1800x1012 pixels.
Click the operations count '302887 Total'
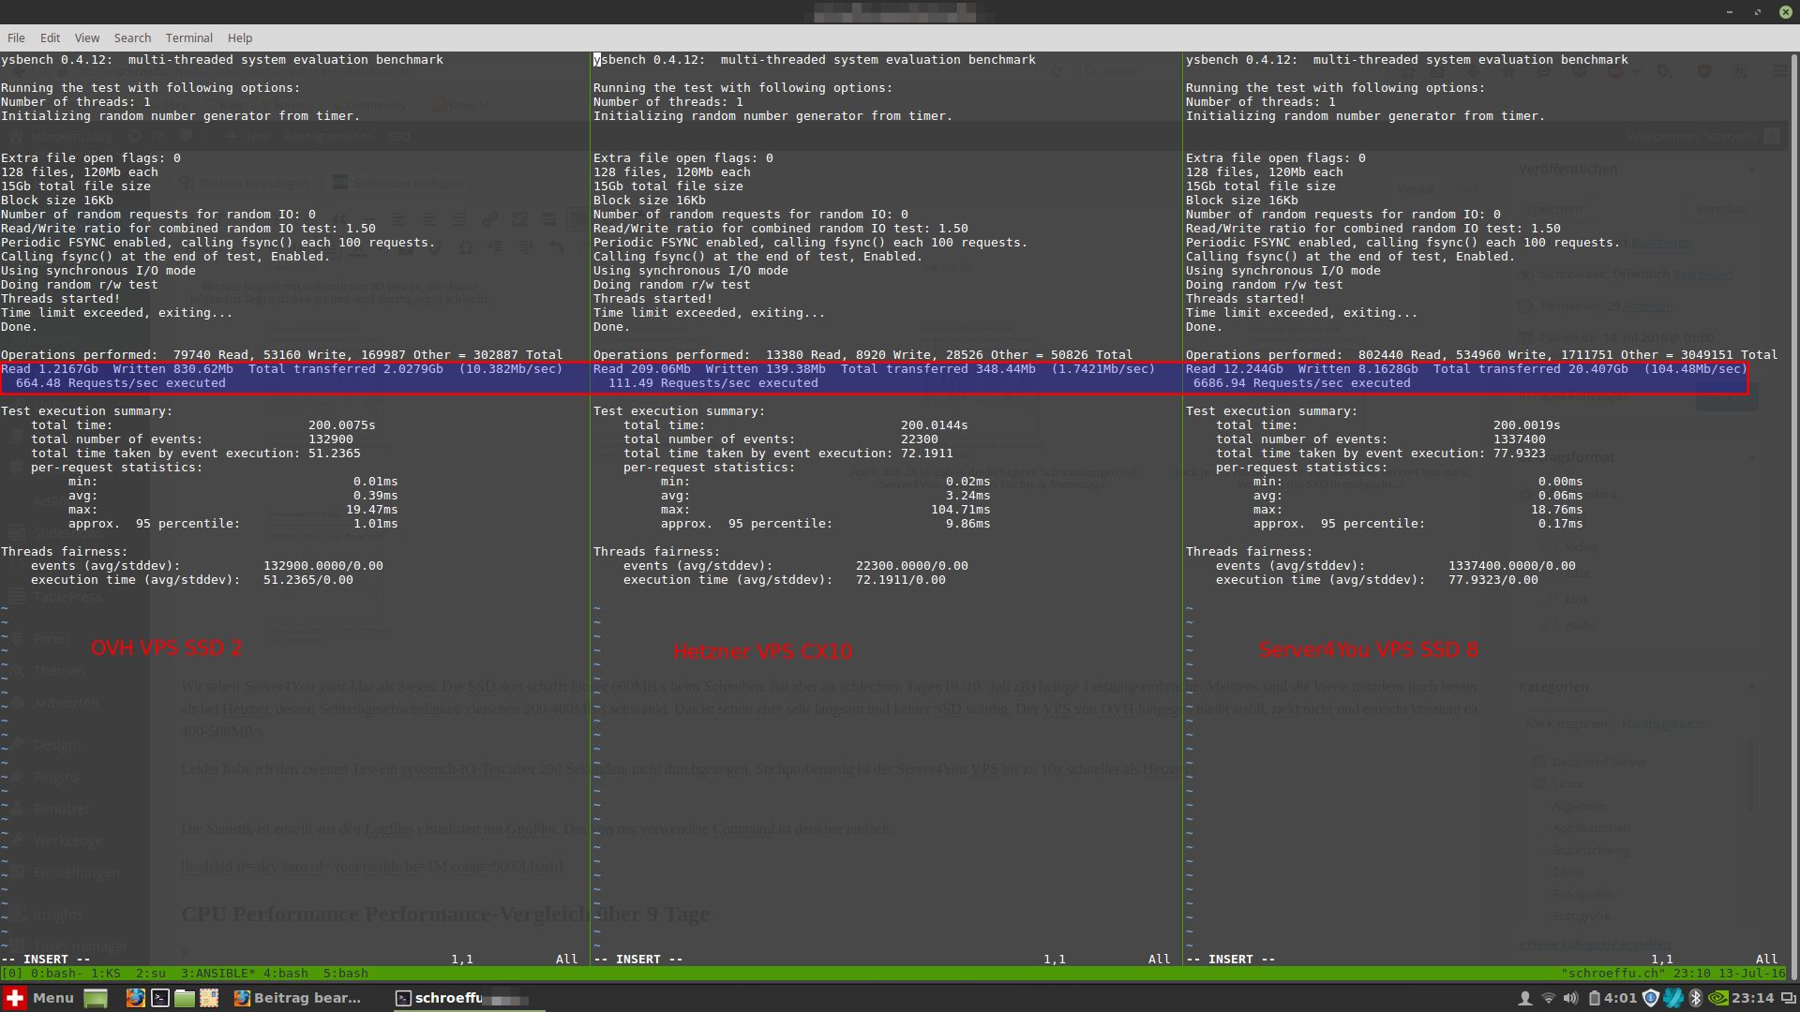coord(518,355)
